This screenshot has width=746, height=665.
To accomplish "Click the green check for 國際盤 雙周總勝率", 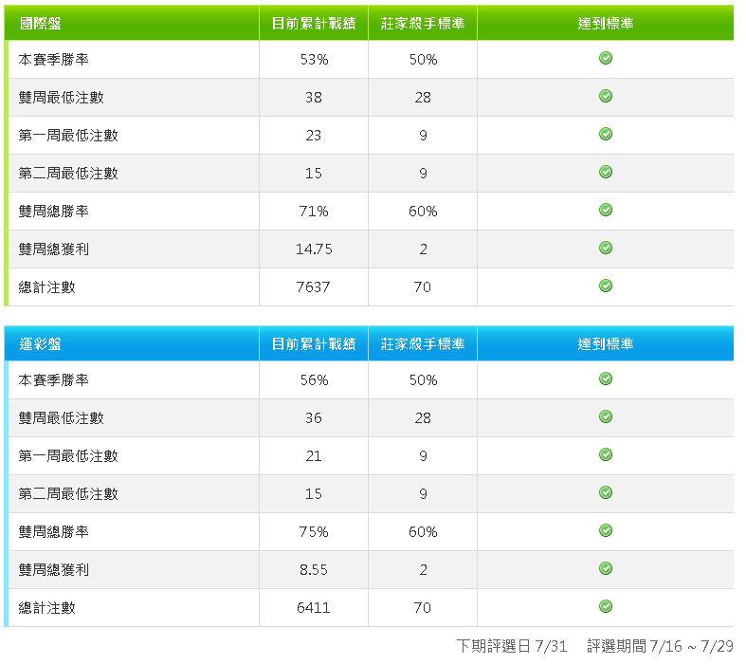I will click(x=605, y=210).
